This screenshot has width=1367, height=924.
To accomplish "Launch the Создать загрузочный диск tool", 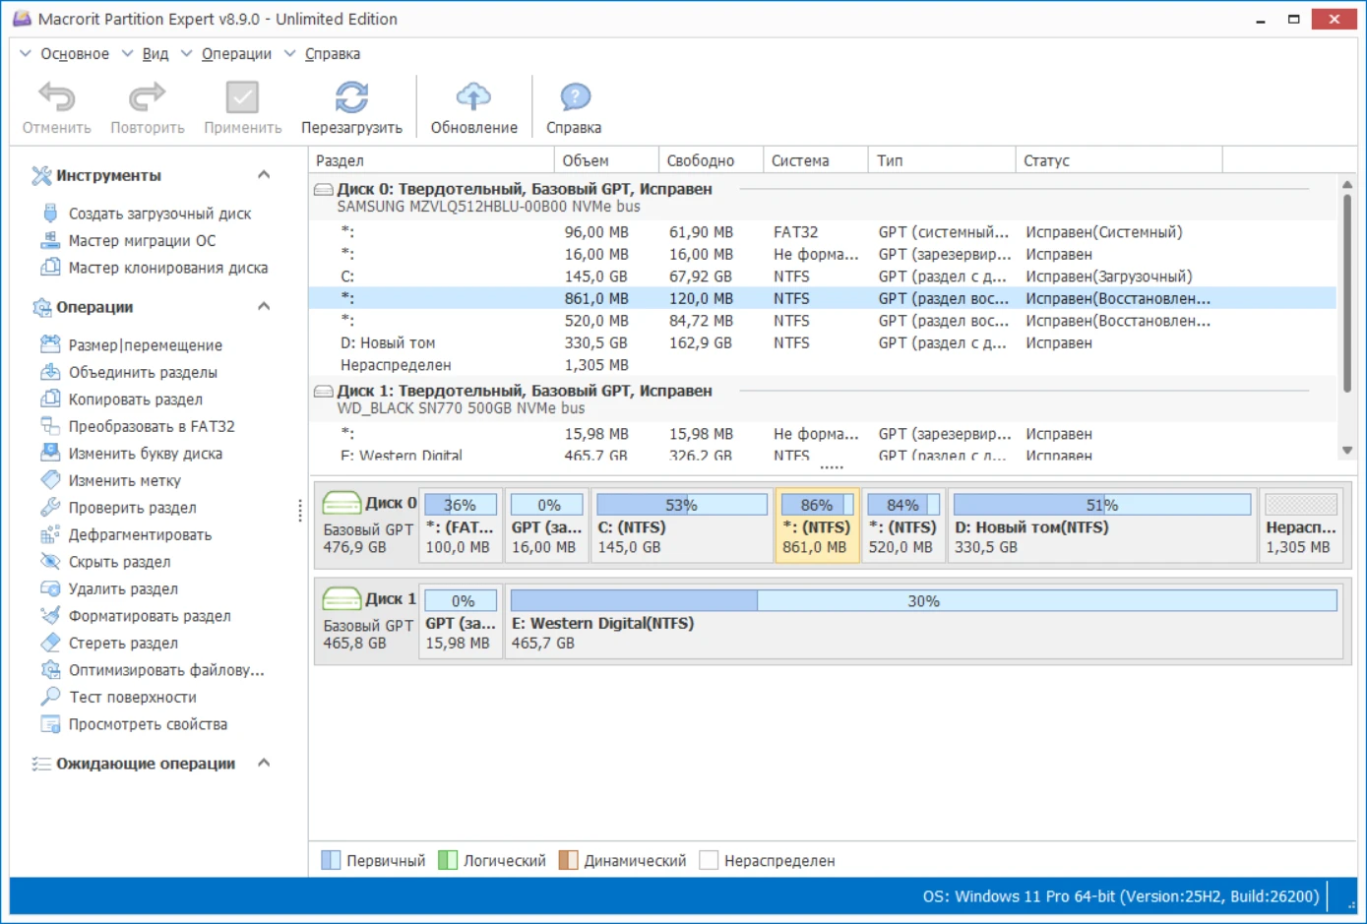I will tap(159, 214).
